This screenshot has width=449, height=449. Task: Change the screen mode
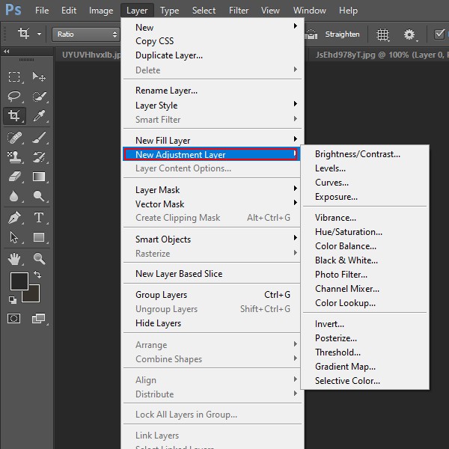(x=38, y=319)
